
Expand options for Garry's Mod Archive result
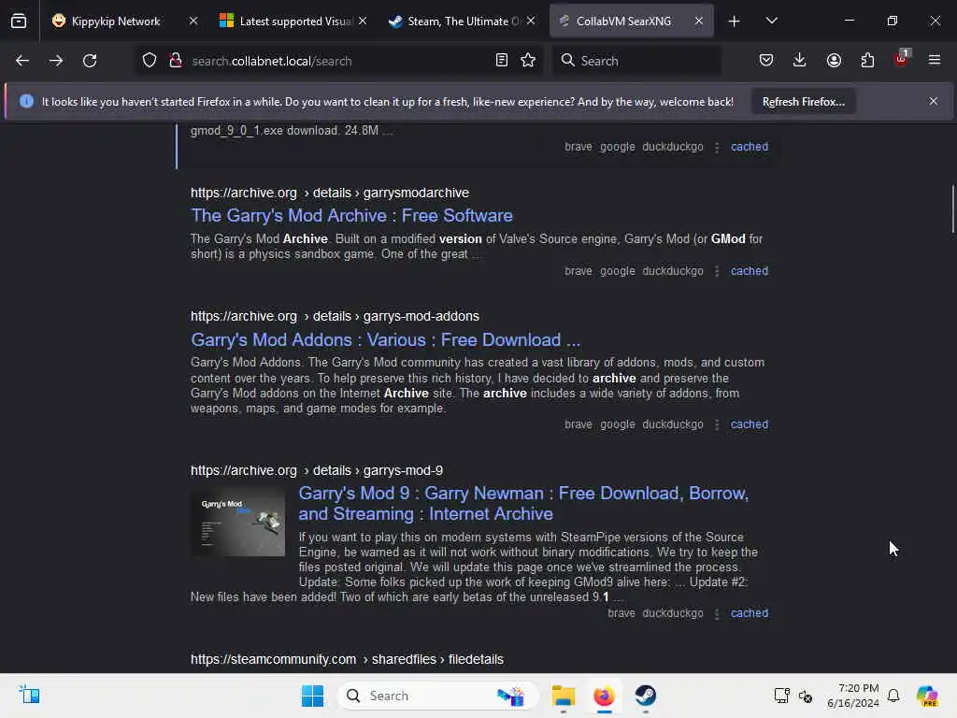(x=717, y=271)
